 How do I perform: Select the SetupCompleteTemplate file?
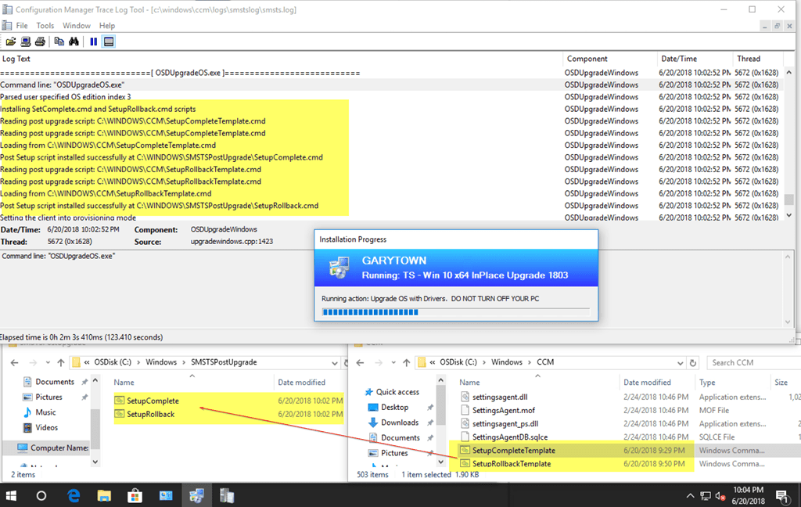tap(513, 450)
